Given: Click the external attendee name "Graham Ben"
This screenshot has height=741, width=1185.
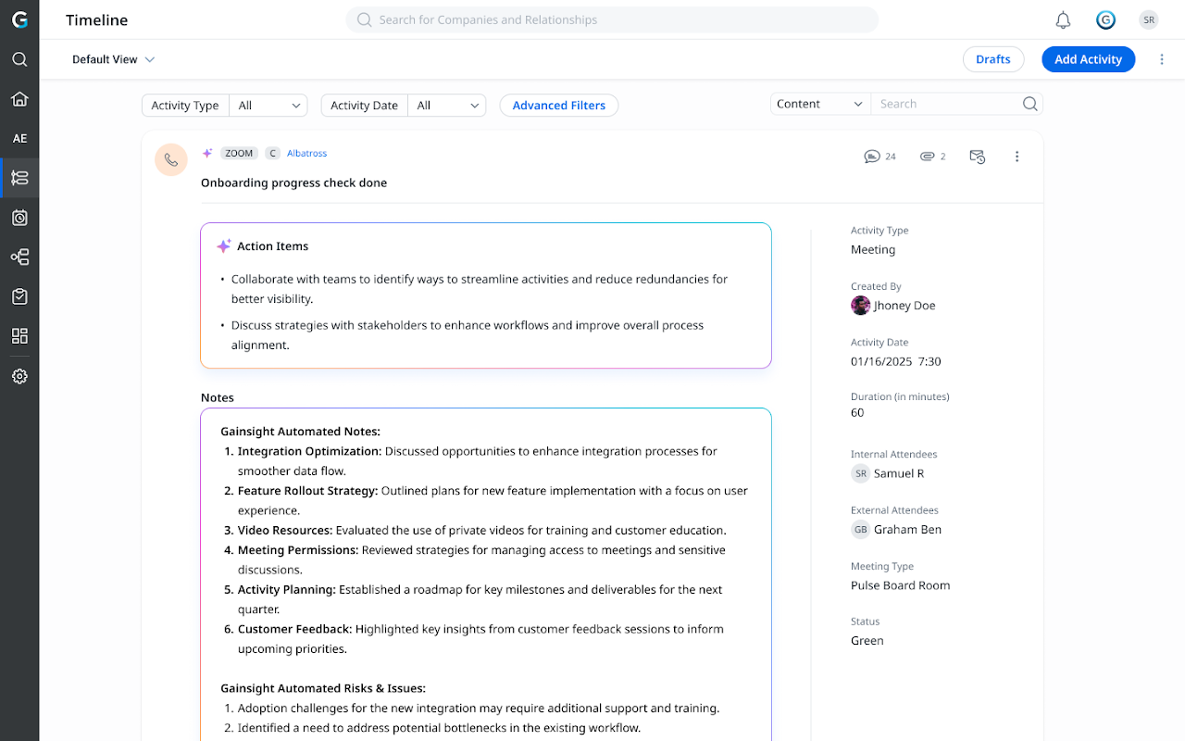Looking at the screenshot, I should (x=908, y=530).
